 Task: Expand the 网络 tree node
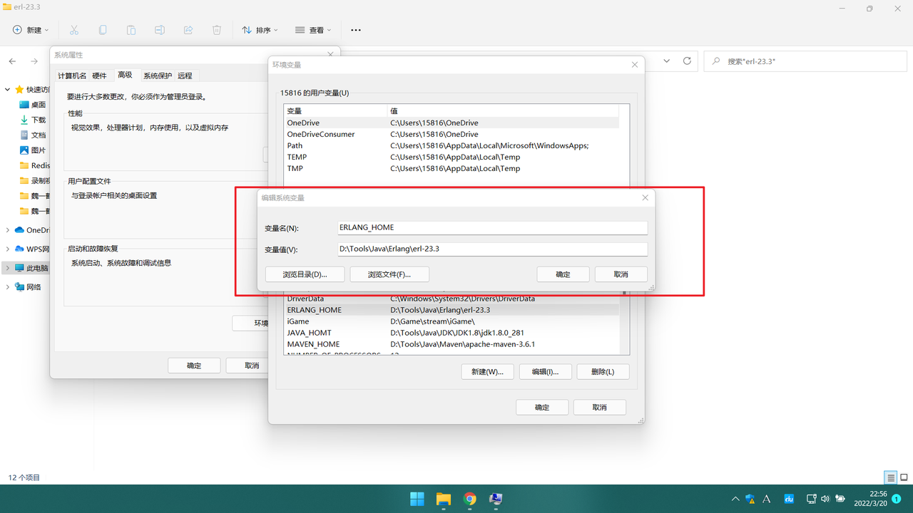(x=8, y=287)
